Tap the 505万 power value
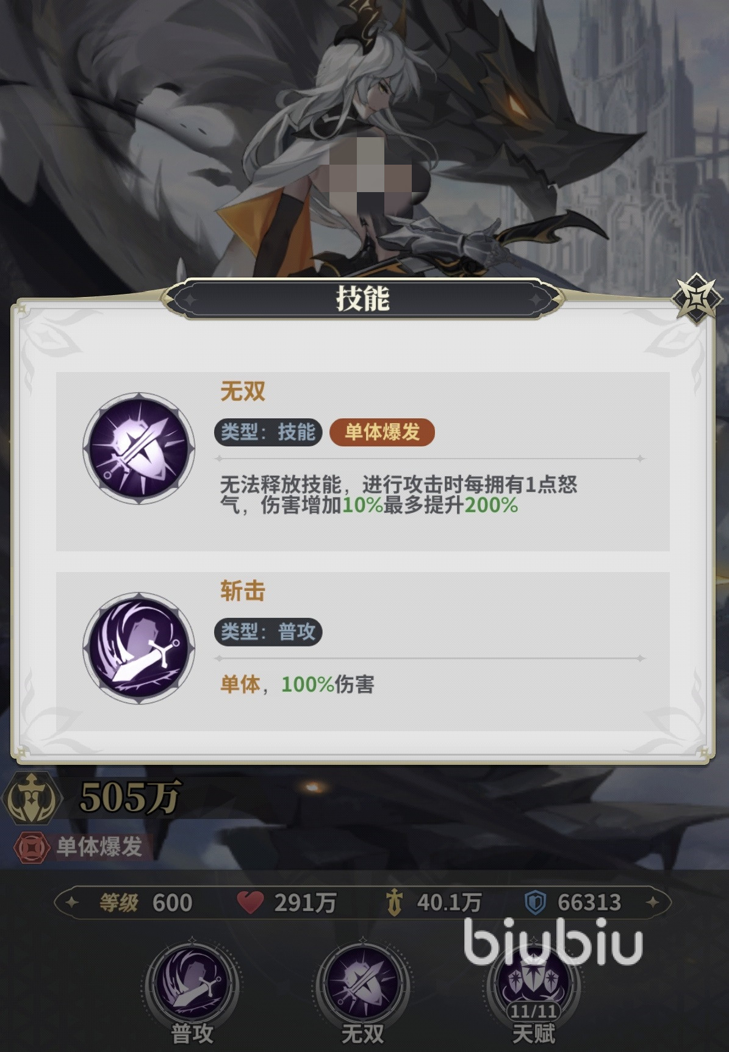This screenshot has height=1052, width=729. tap(130, 796)
